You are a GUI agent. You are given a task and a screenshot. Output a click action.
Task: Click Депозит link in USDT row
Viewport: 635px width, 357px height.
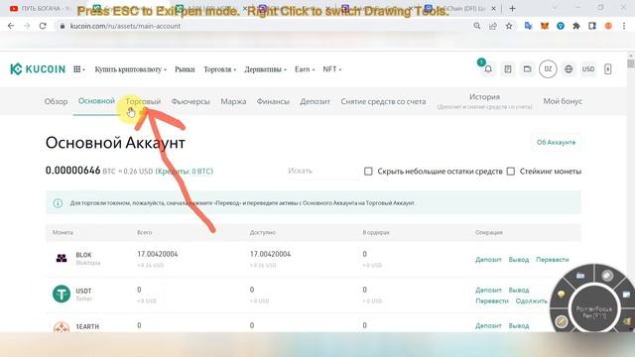click(488, 291)
